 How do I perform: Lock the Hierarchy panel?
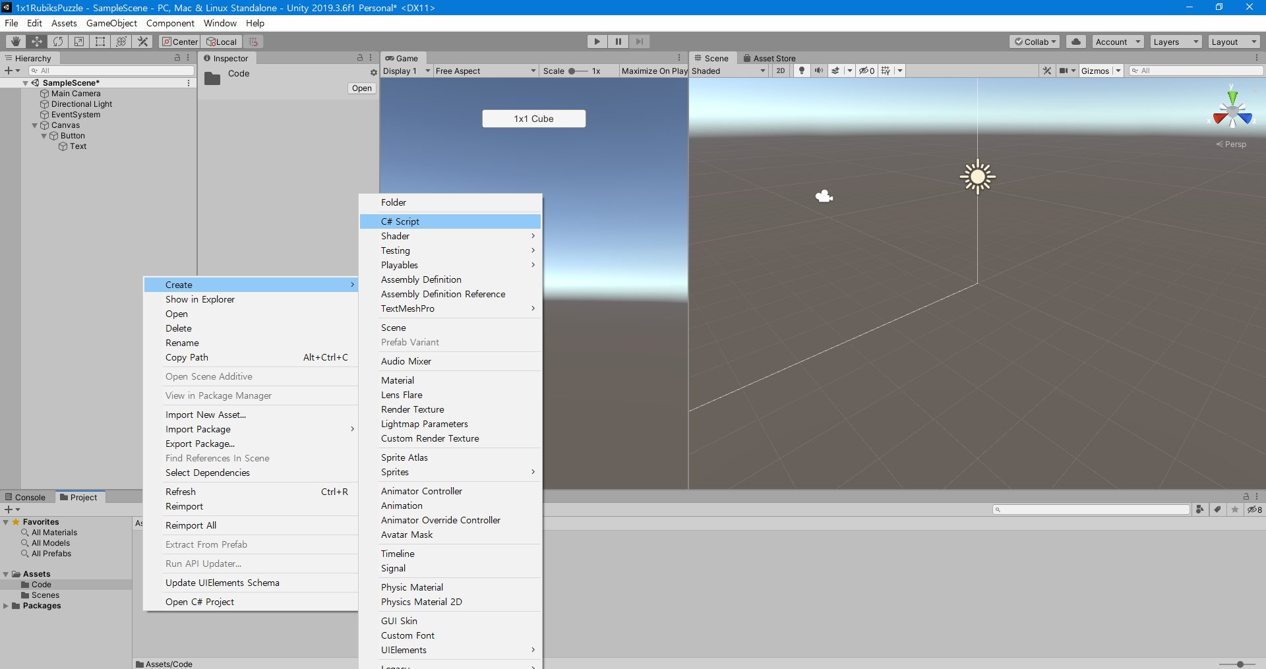coord(177,58)
